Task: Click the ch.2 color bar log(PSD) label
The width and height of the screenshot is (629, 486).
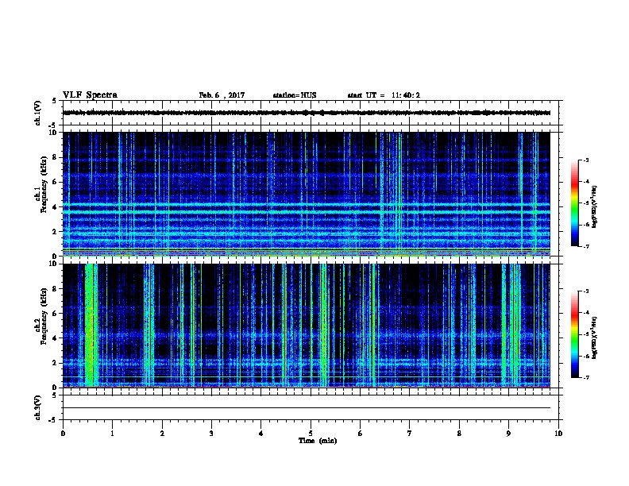Action: (x=594, y=337)
